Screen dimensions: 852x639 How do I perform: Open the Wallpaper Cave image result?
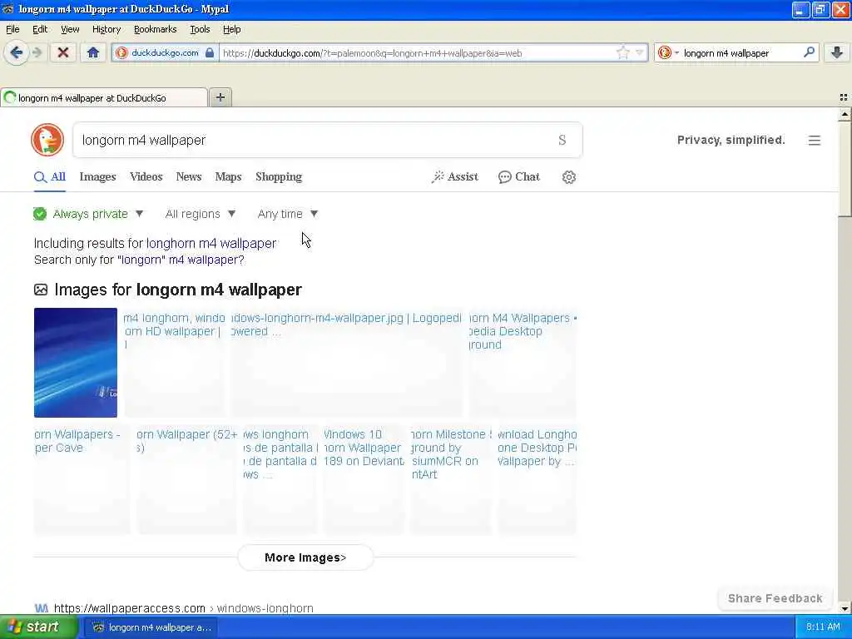pos(82,479)
